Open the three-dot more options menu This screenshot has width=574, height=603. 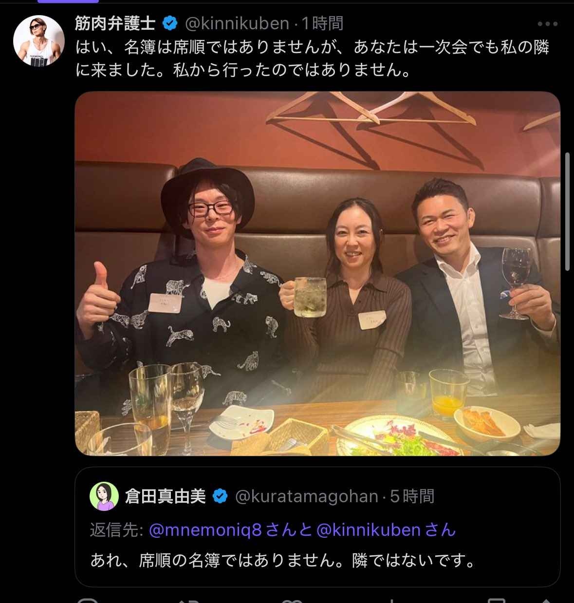[x=547, y=24]
